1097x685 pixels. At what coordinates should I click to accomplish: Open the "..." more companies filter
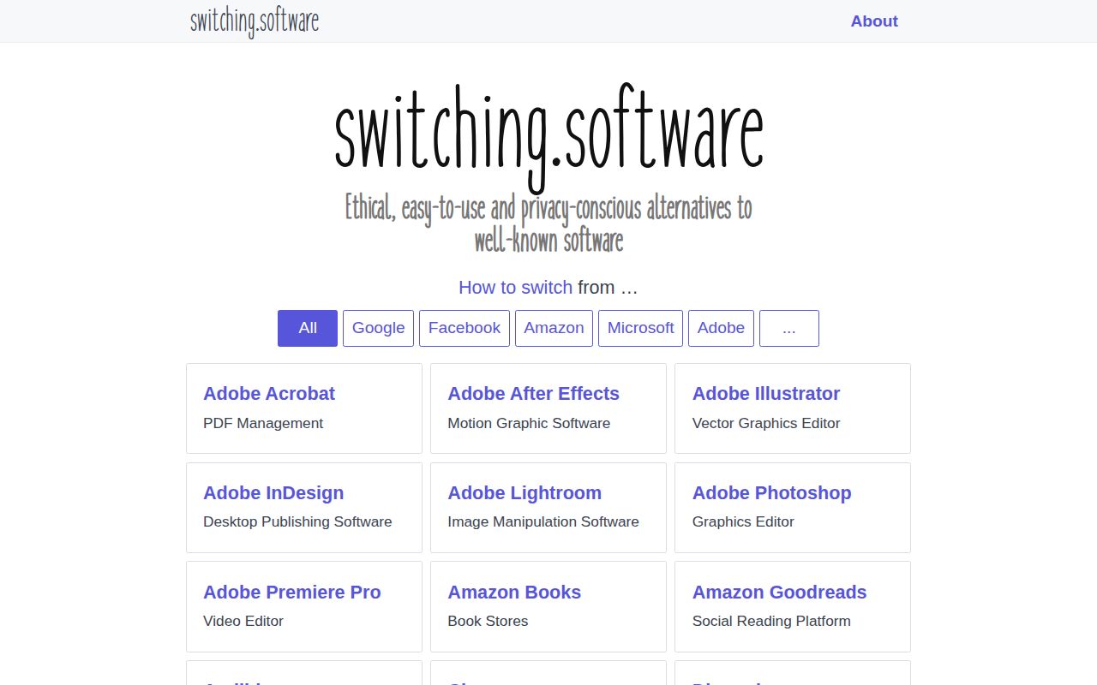click(x=788, y=328)
